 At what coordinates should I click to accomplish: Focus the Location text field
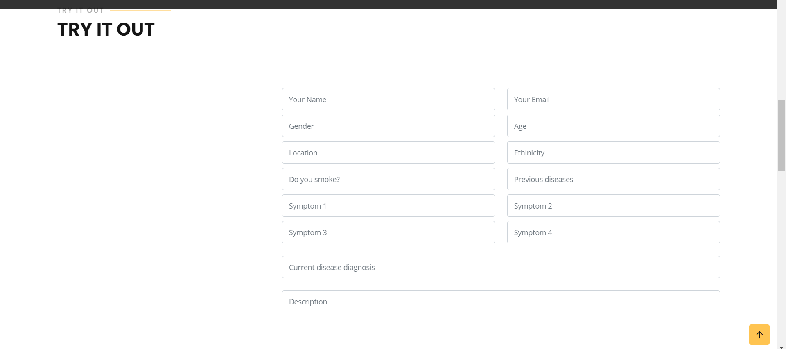[x=388, y=152]
